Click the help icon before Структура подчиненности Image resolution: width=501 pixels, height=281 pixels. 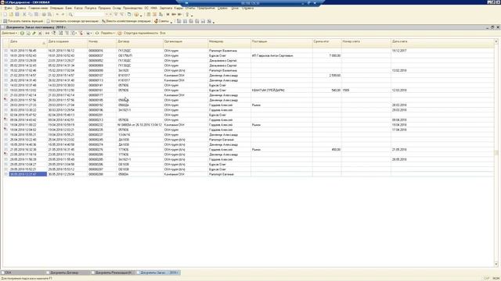tap(120, 33)
